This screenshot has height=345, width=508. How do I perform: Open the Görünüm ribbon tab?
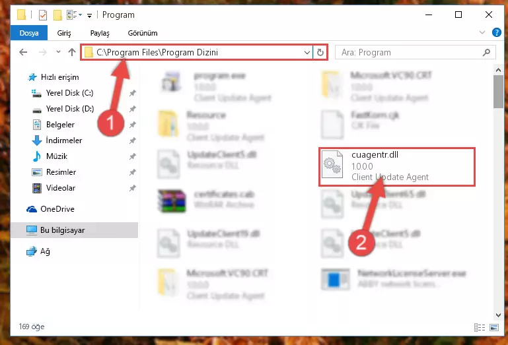[143, 33]
